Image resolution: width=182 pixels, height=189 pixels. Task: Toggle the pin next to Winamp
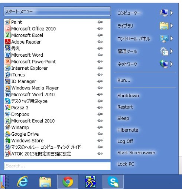pos(100,127)
